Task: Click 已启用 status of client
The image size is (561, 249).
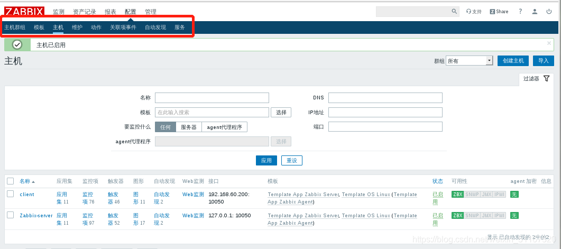Action: [438, 198]
